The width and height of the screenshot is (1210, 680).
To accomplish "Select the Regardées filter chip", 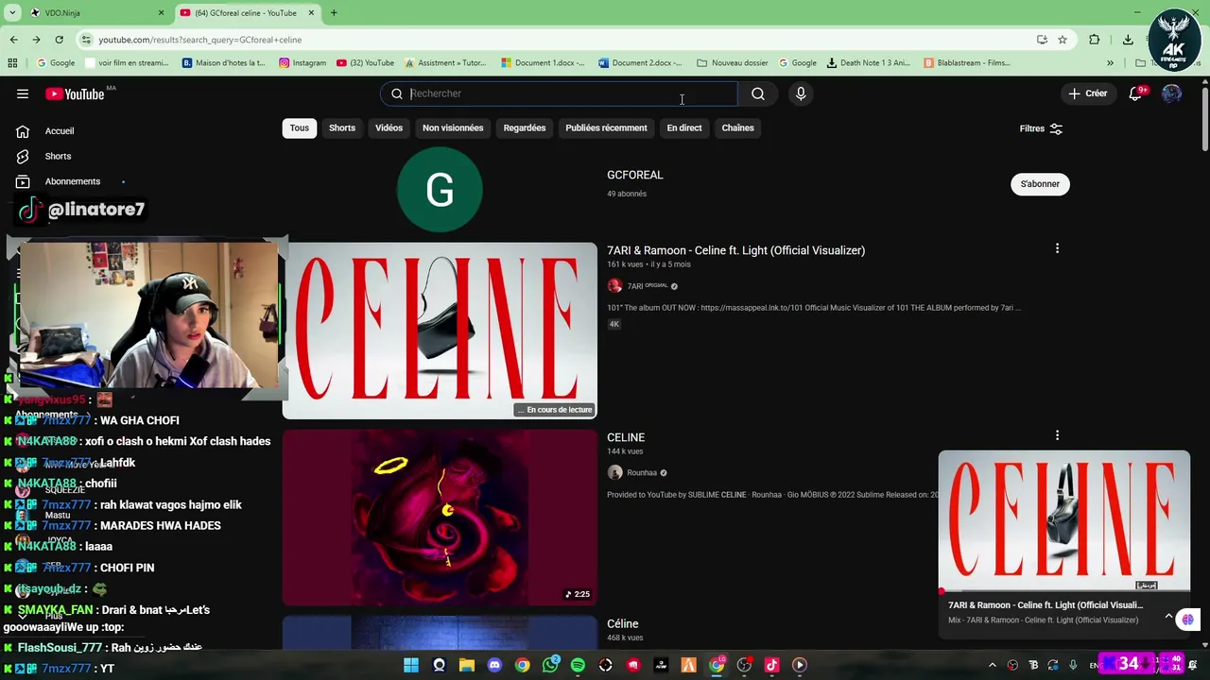I will [x=525, y=128].
